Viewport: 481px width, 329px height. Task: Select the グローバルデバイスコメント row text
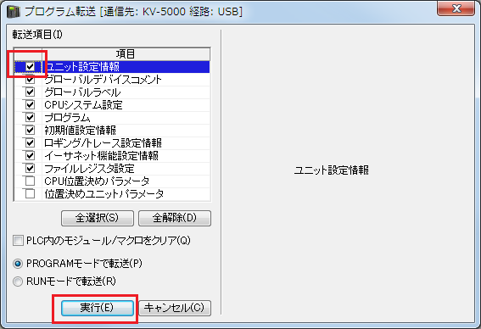pos(103,80)
